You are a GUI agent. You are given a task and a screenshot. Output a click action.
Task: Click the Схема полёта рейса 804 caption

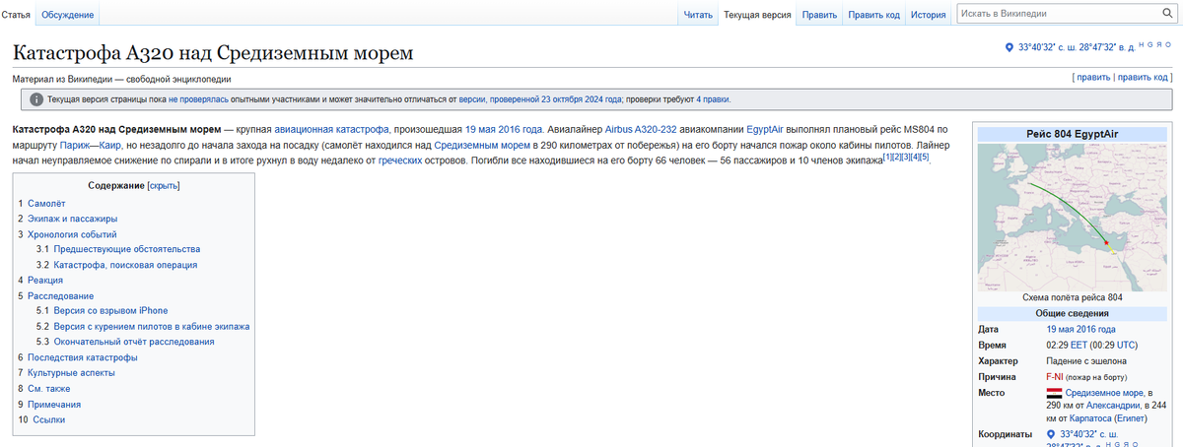1072,297
